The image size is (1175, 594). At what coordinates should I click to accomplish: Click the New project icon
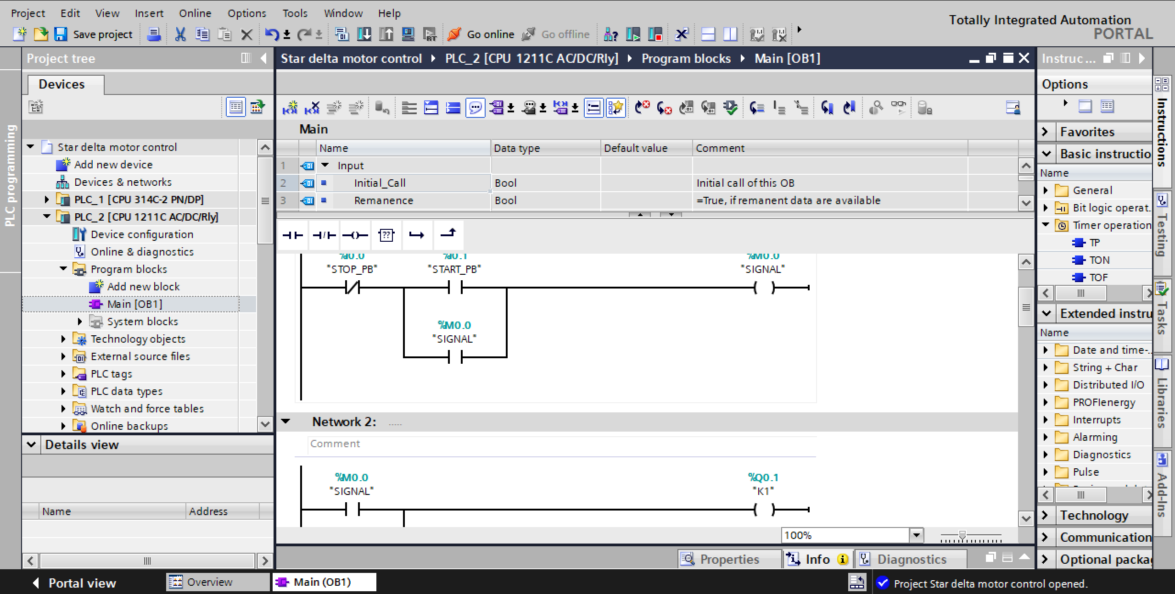coord(19,34)
